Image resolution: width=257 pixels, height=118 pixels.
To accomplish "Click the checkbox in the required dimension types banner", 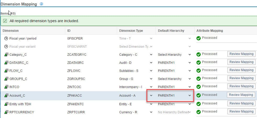I will coord(5,21).
